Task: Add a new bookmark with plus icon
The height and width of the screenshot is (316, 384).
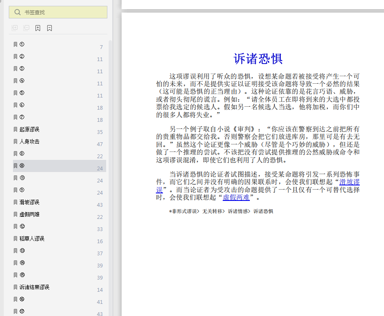Action: 38,28
